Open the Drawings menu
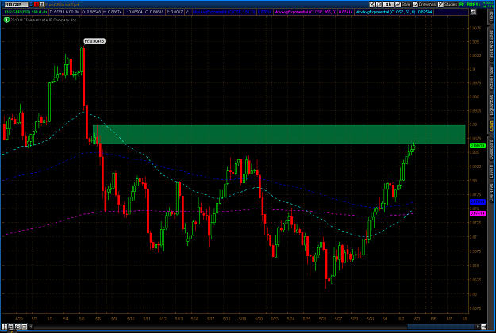The width and height of the screenshot is (496, 333). [425, 4]
